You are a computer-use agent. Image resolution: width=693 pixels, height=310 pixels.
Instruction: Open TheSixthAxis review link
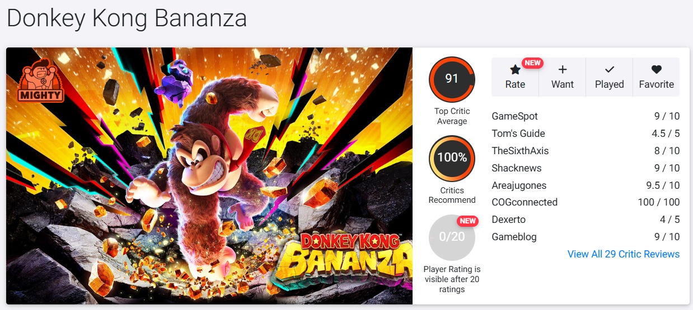[520, 151]
